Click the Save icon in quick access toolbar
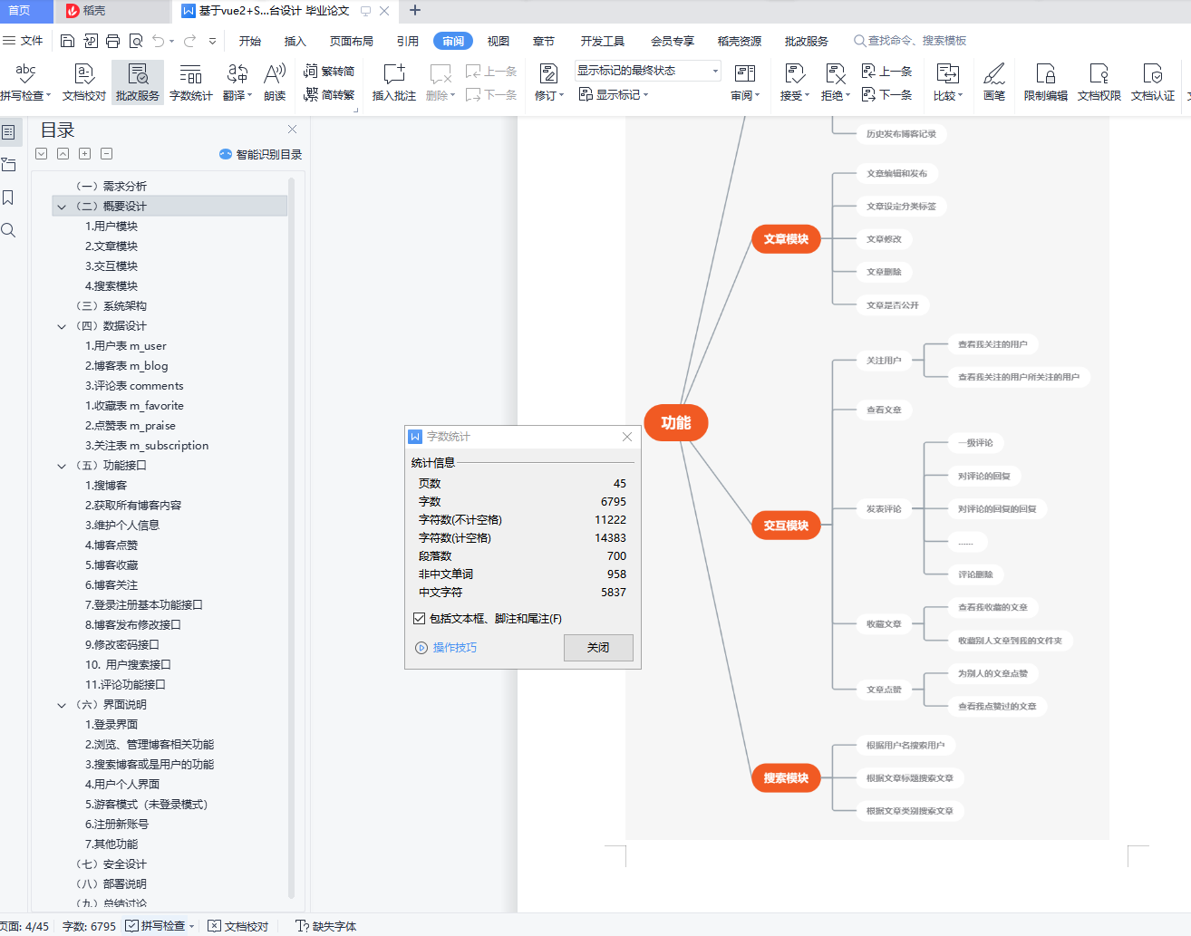Image resolution: width=1191 pixels, height=936 pixels. point(68,41)
